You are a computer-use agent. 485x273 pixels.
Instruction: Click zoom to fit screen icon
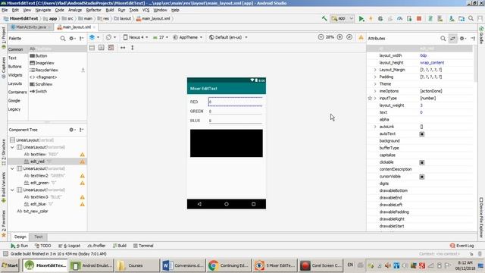pyautogui.click(x=349, y=37)
